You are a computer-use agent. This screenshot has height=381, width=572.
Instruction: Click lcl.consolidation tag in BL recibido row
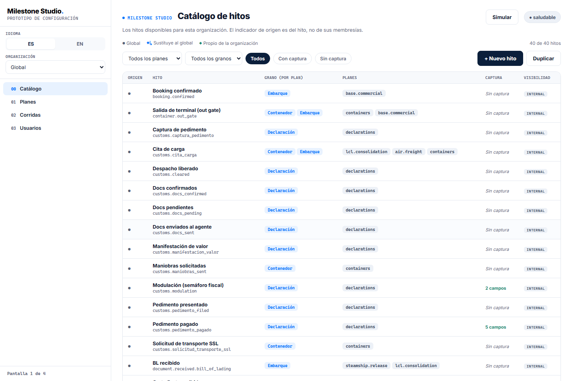[416, 366]
